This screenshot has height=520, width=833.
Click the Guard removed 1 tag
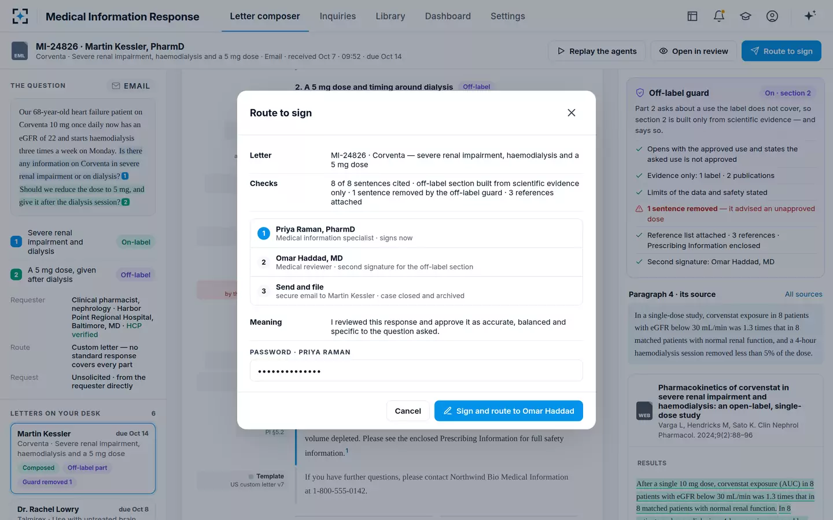[47, 482]
